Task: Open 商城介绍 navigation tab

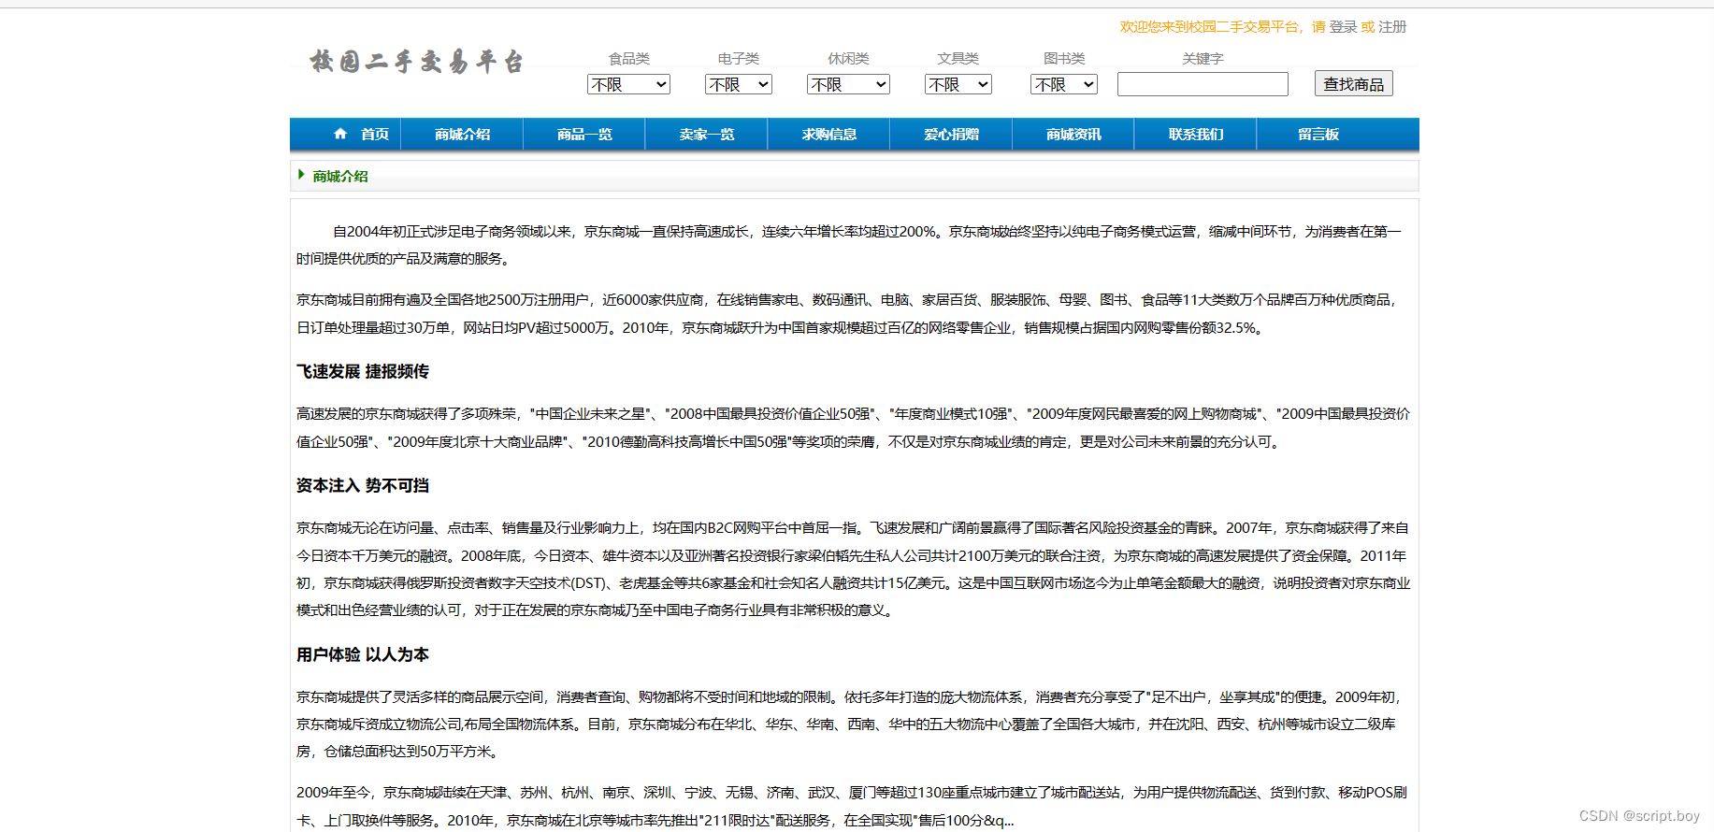Action: point(462,135)
